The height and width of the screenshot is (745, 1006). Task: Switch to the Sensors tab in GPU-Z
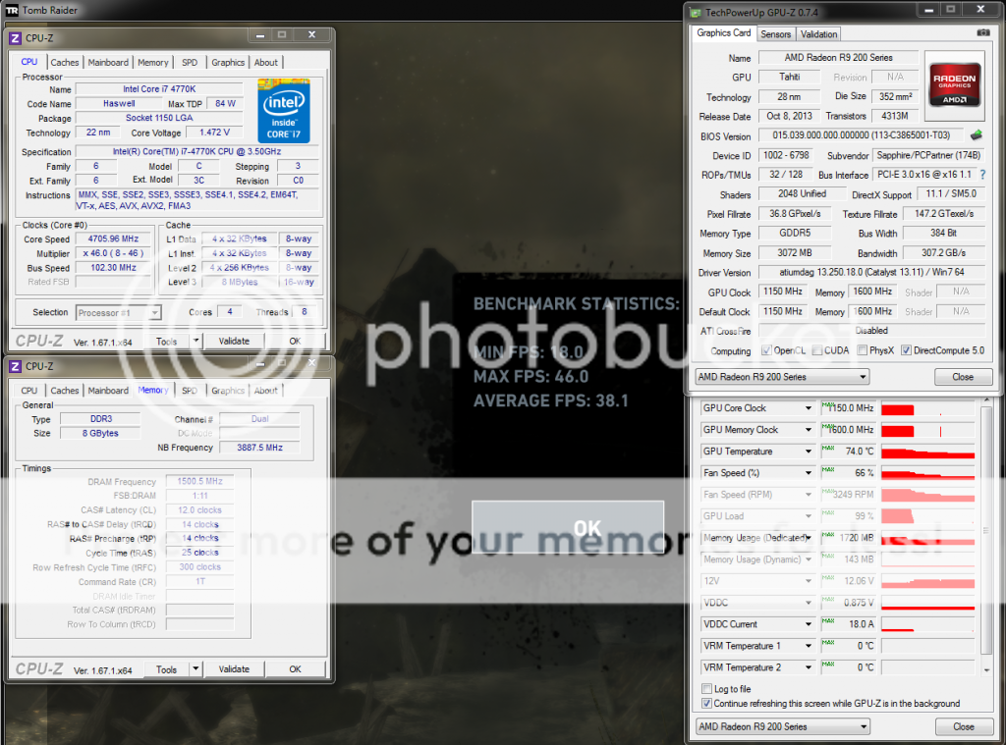775,33
